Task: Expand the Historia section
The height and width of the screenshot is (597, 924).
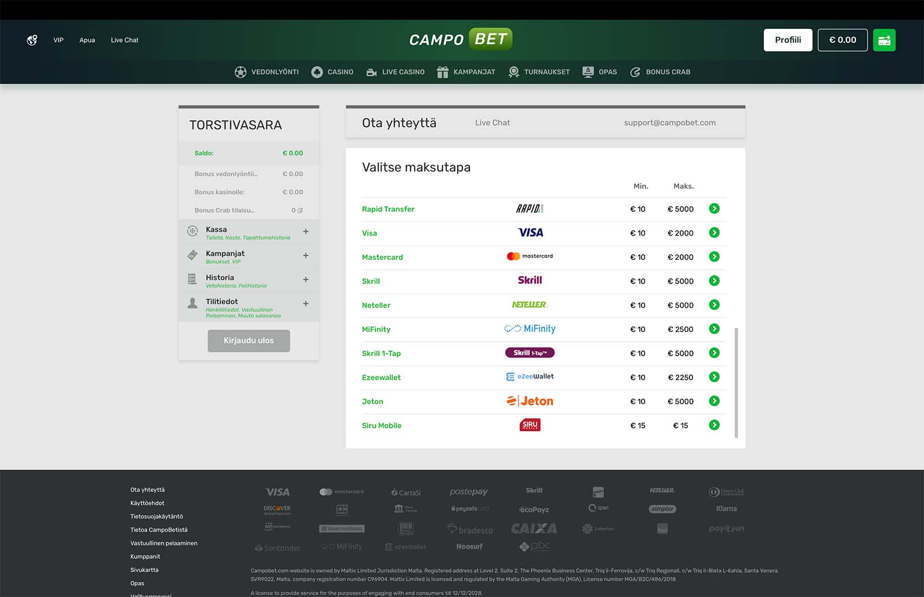Action: pos(305,279)
